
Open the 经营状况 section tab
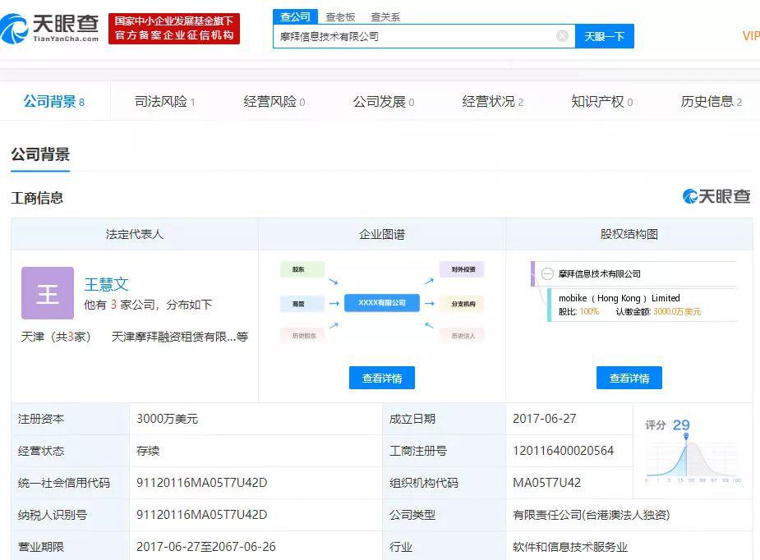(492, 101)
